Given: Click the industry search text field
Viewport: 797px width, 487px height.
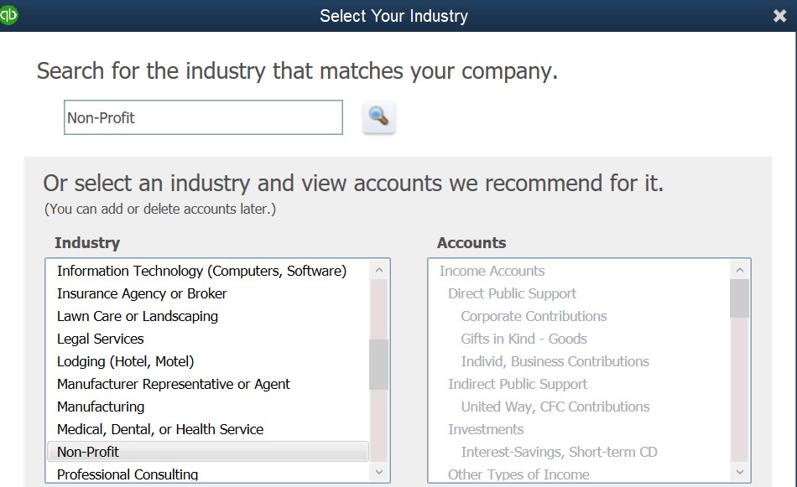Looking at the screenshot, I should (x=203, y=117).
